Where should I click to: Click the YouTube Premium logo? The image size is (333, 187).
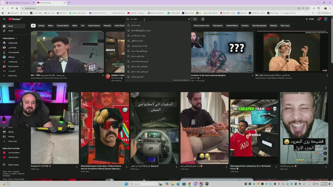(15, 19)
